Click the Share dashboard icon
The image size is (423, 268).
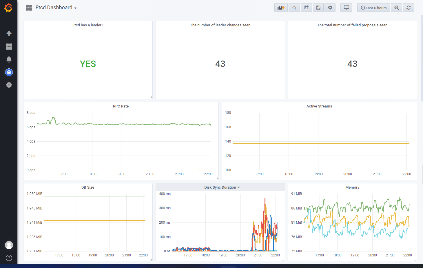coord(306,8)
